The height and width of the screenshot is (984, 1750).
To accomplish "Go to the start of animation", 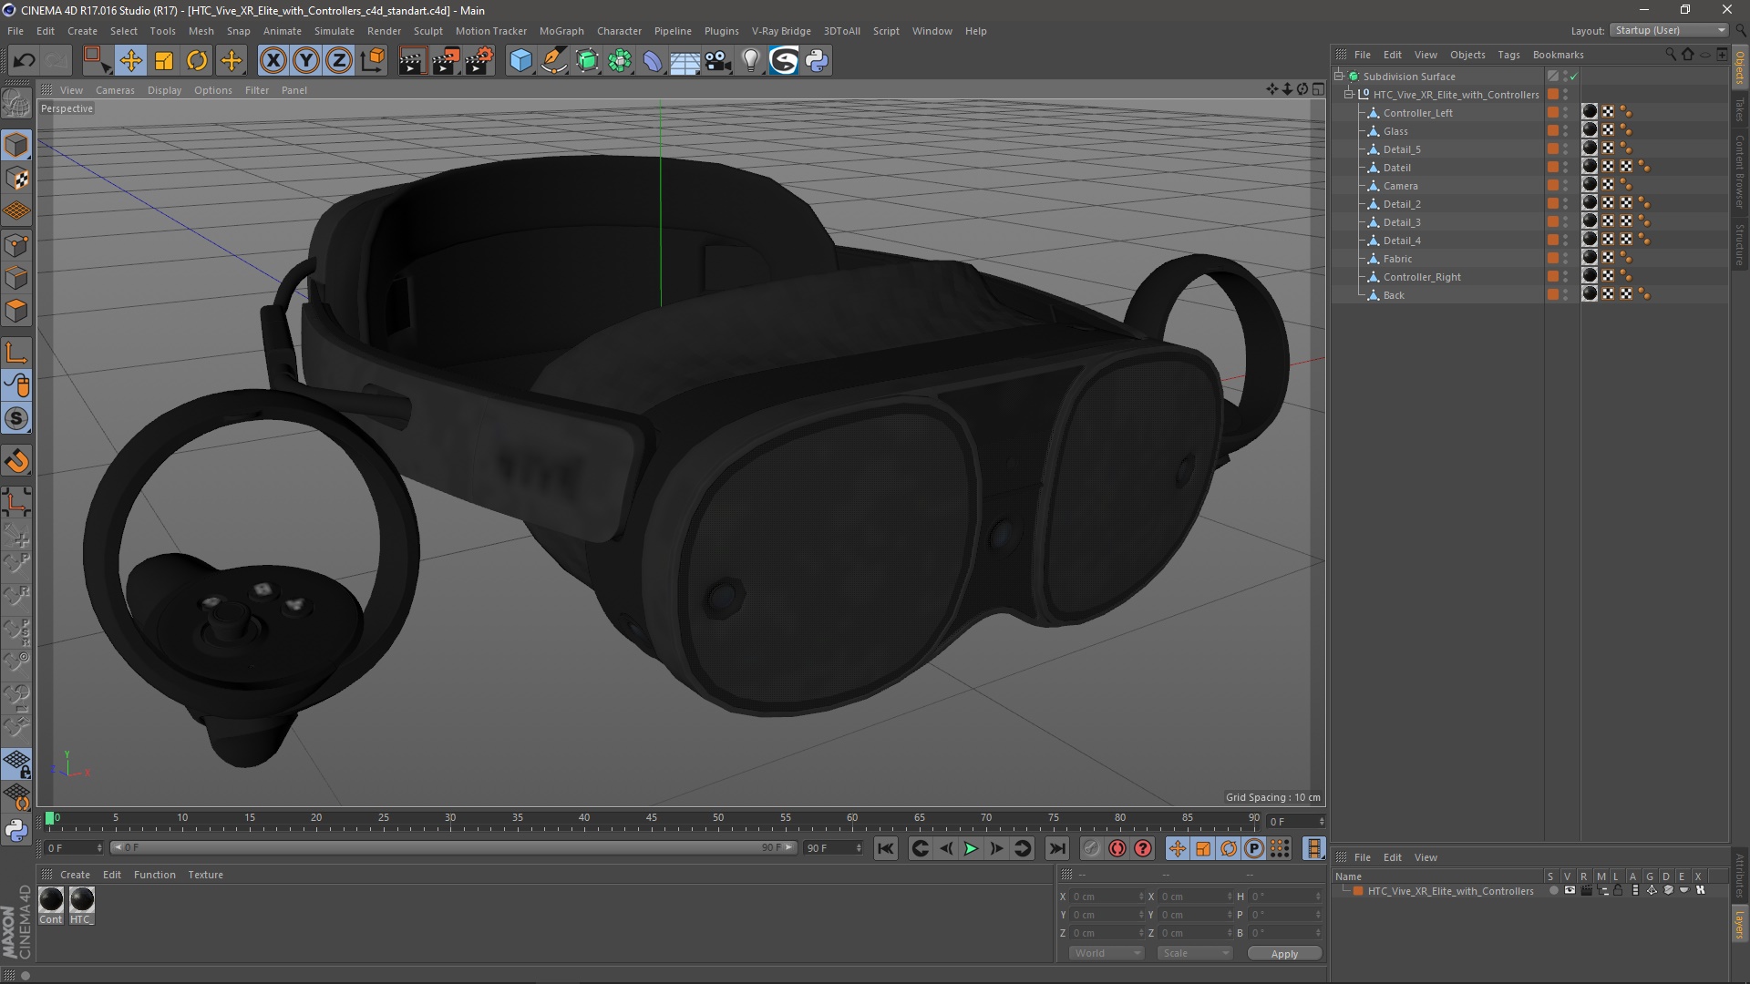I will [x=886, y=848].
